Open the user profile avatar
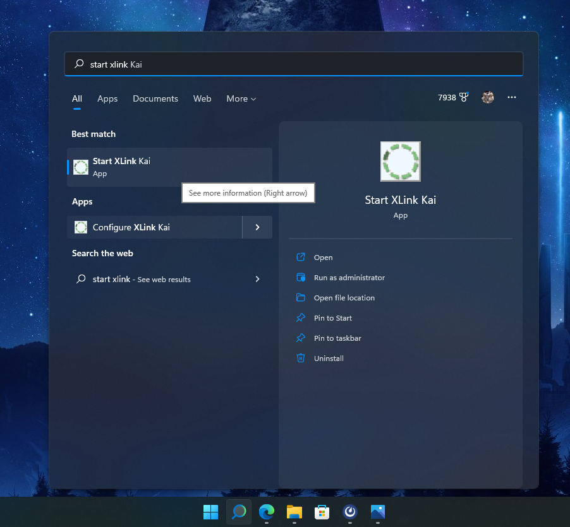Image resolution: width=570 pixels, height=527 pixels. pos(487,98)
